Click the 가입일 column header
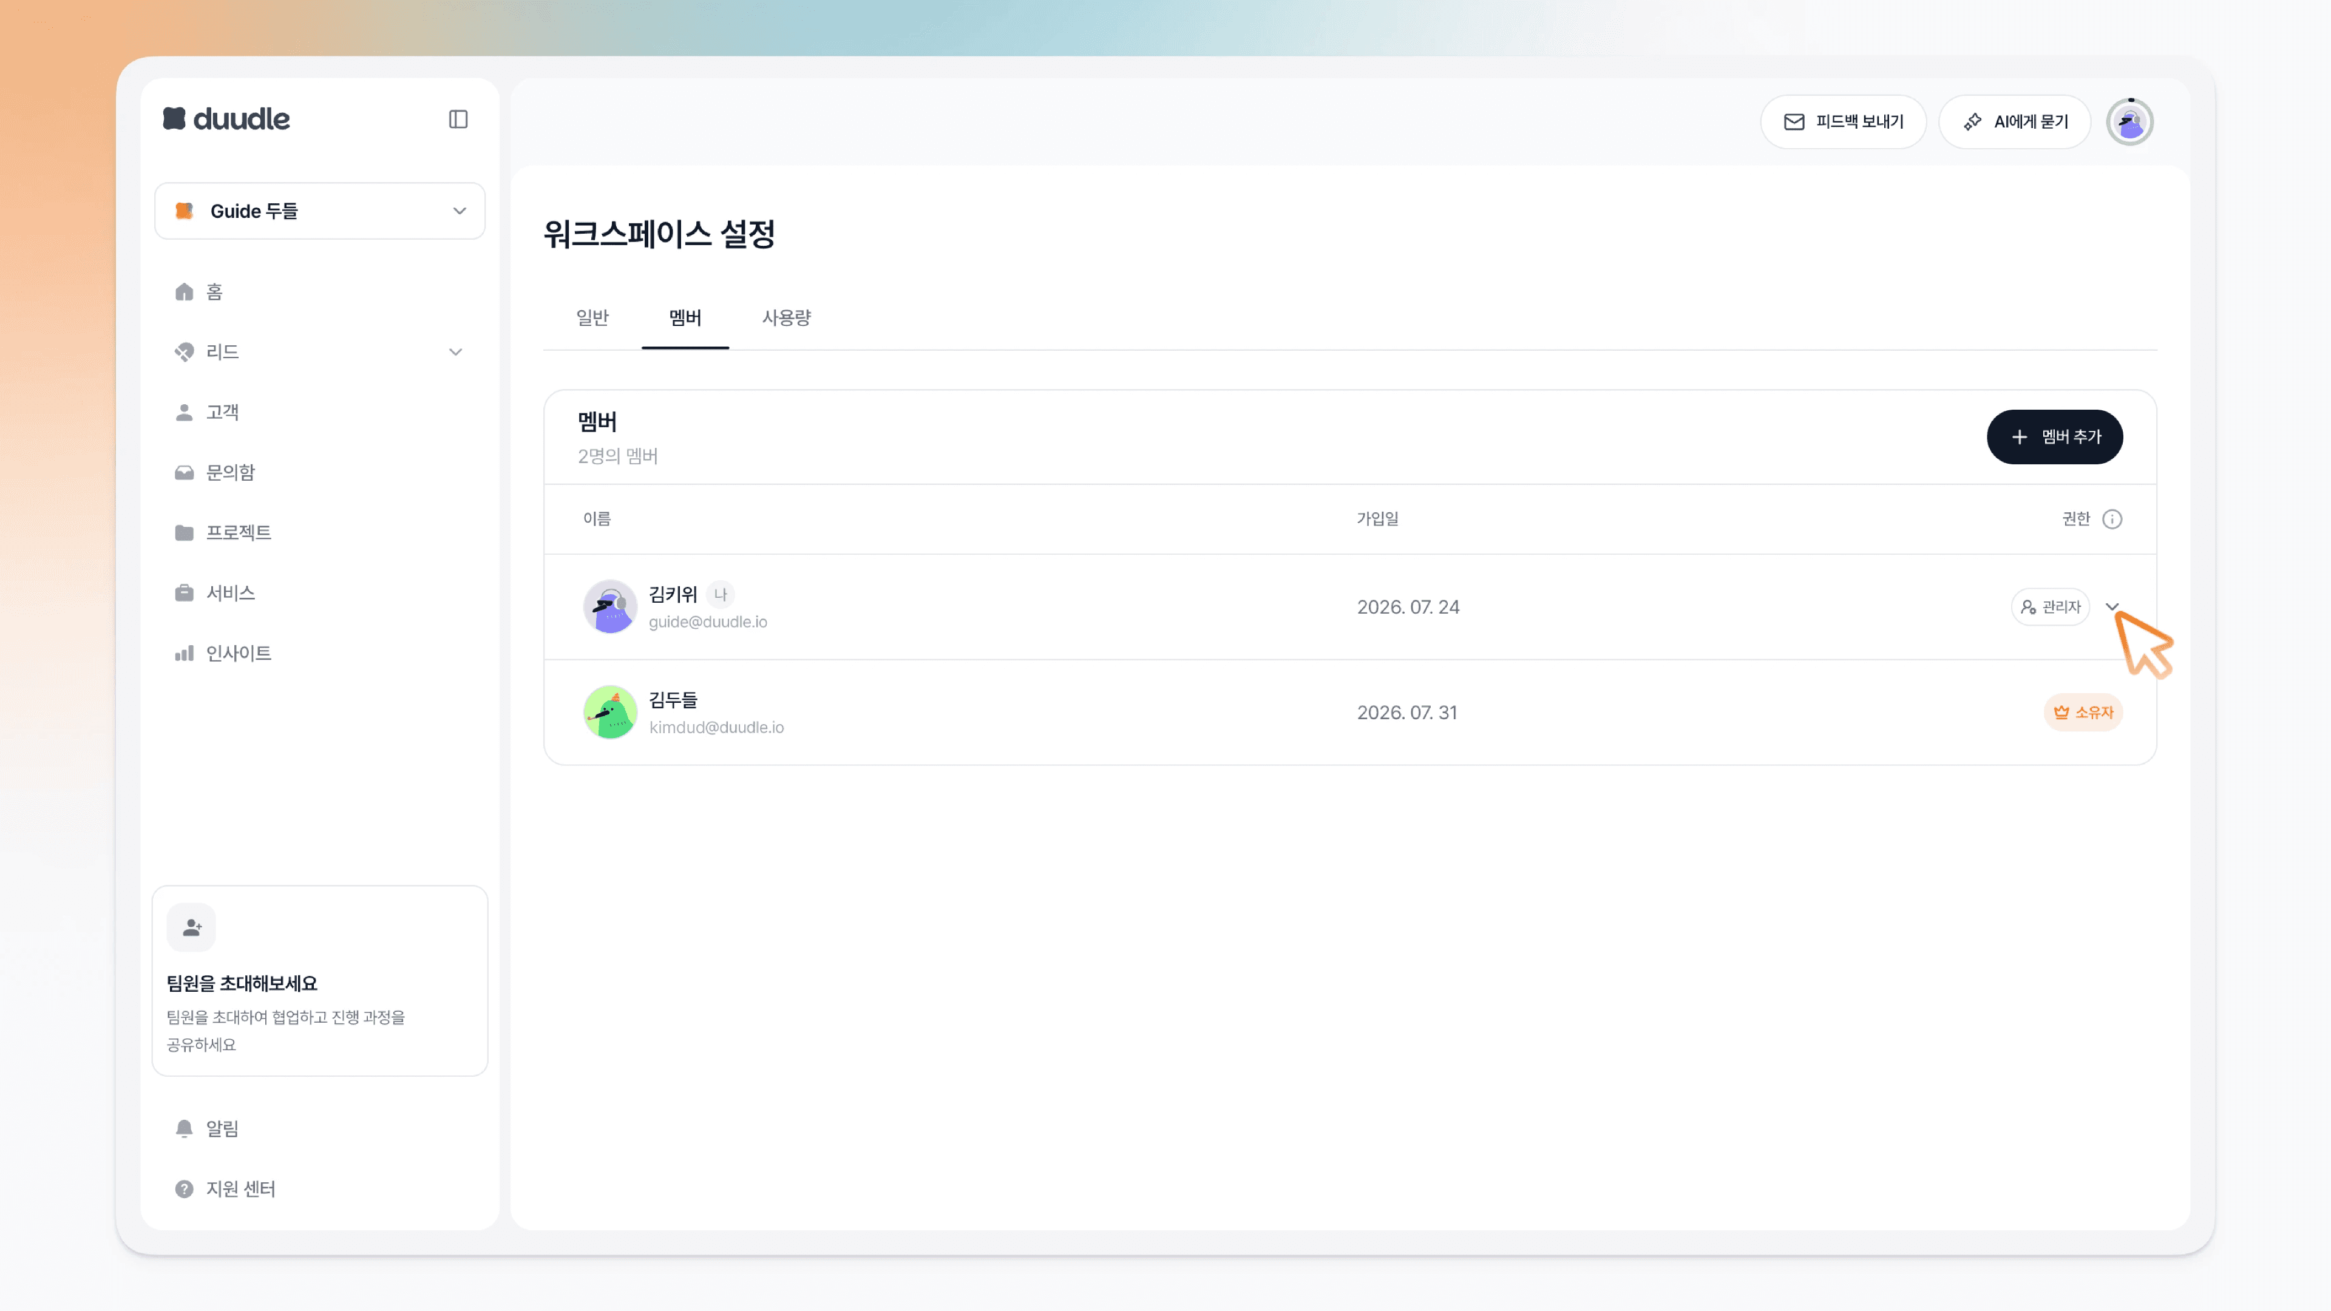 tap(1377, 518)
